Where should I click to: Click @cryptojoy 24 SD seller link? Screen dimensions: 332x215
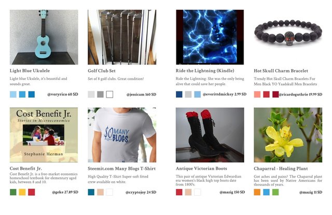(x=141, y=192)
